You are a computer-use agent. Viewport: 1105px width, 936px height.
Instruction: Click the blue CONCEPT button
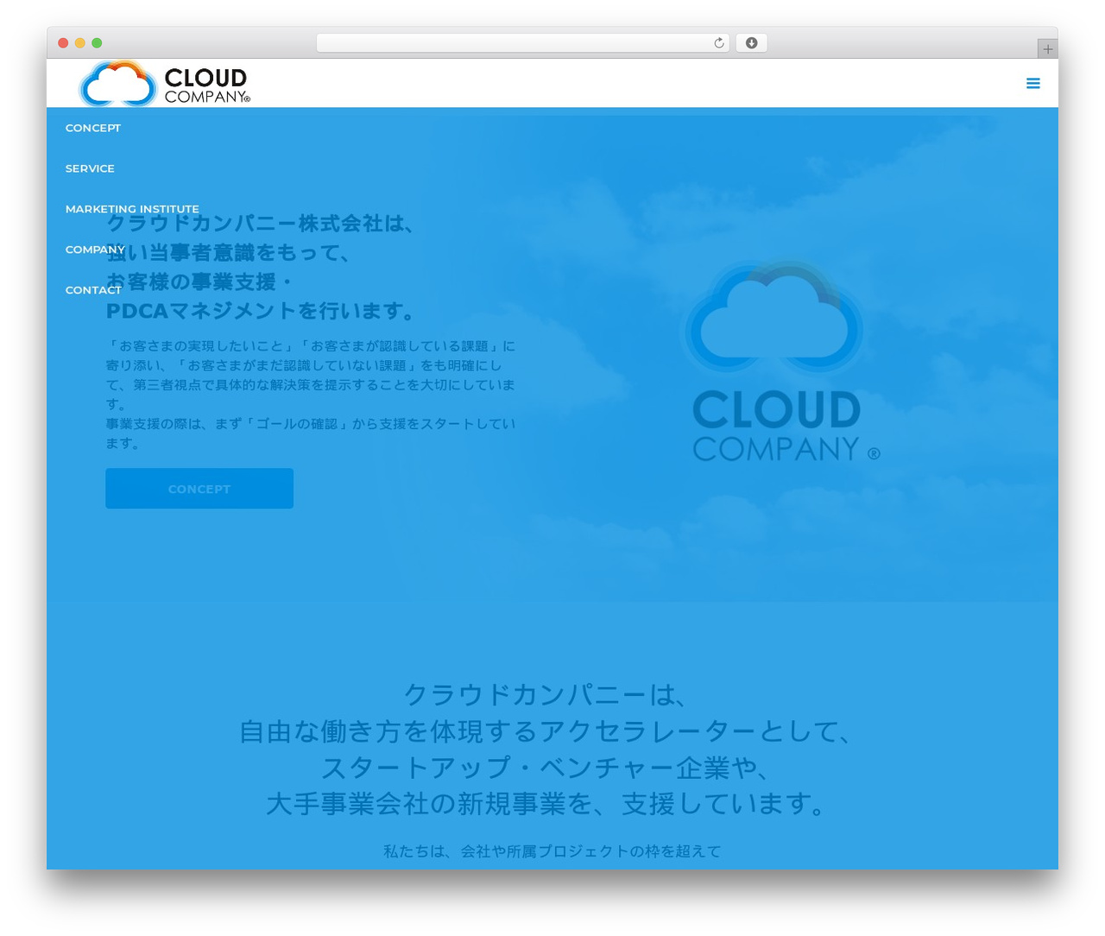[199, 489]
